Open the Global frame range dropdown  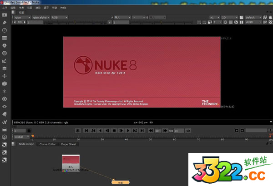(21, 137)
